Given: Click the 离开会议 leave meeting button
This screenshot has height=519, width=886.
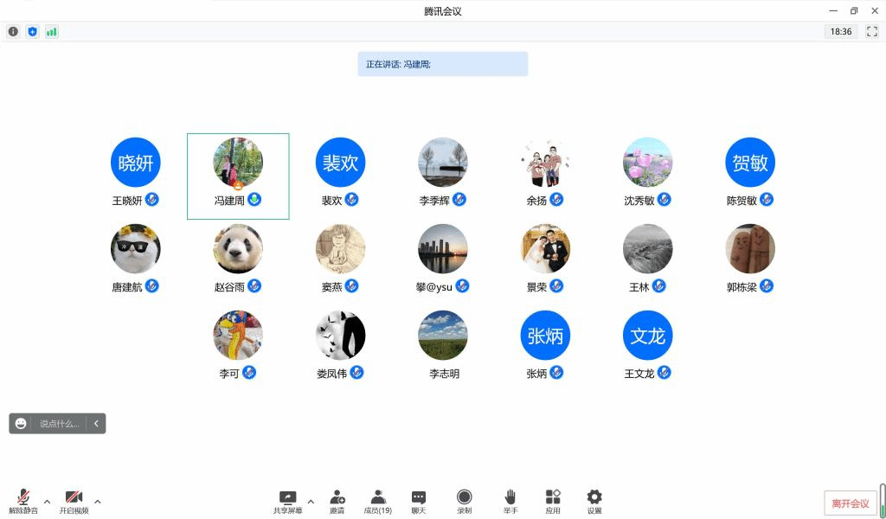Looking at the screenshot, I should click(x=850, y=503).
